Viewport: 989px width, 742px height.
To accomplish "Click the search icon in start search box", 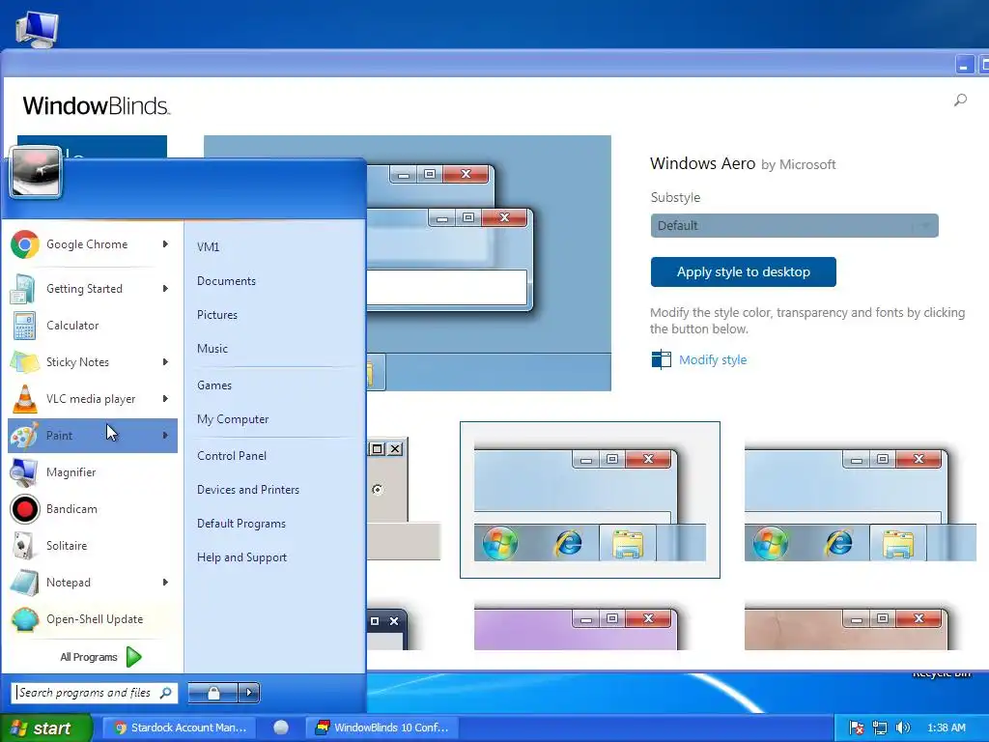I will coord(166,693).
